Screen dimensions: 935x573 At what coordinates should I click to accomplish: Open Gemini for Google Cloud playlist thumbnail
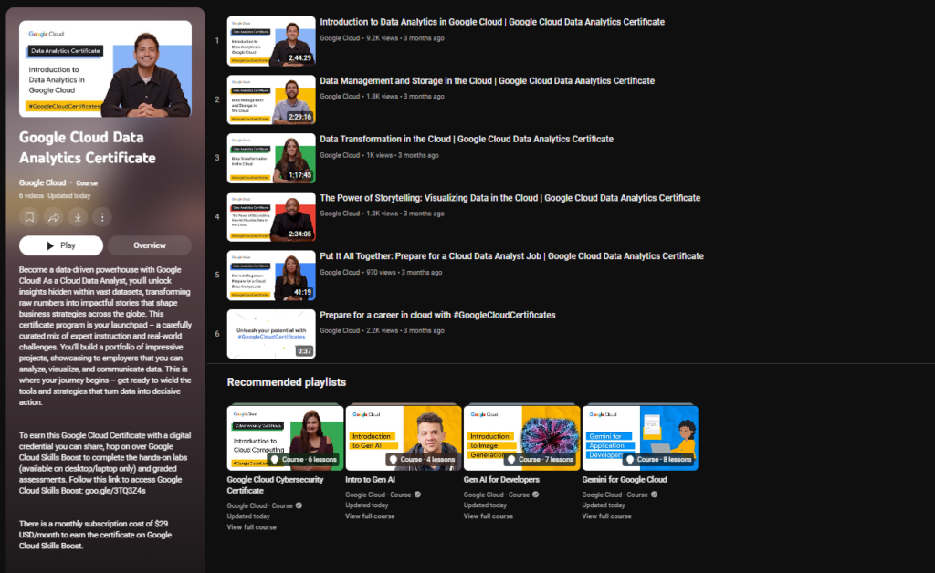tap(640, 438)
